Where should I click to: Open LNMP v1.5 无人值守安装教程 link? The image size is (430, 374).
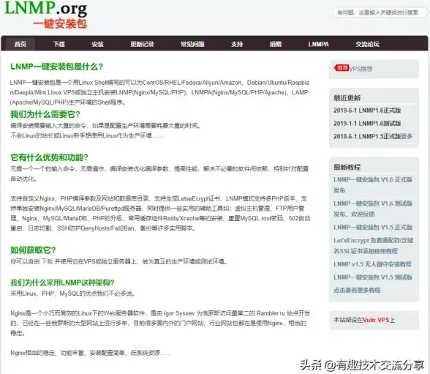tap(372, 264)
